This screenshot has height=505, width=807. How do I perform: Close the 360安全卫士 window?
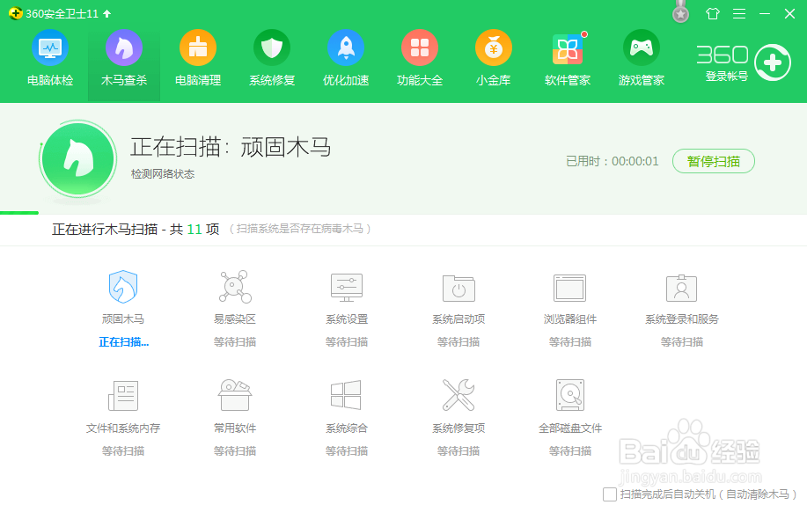(789, 13)
